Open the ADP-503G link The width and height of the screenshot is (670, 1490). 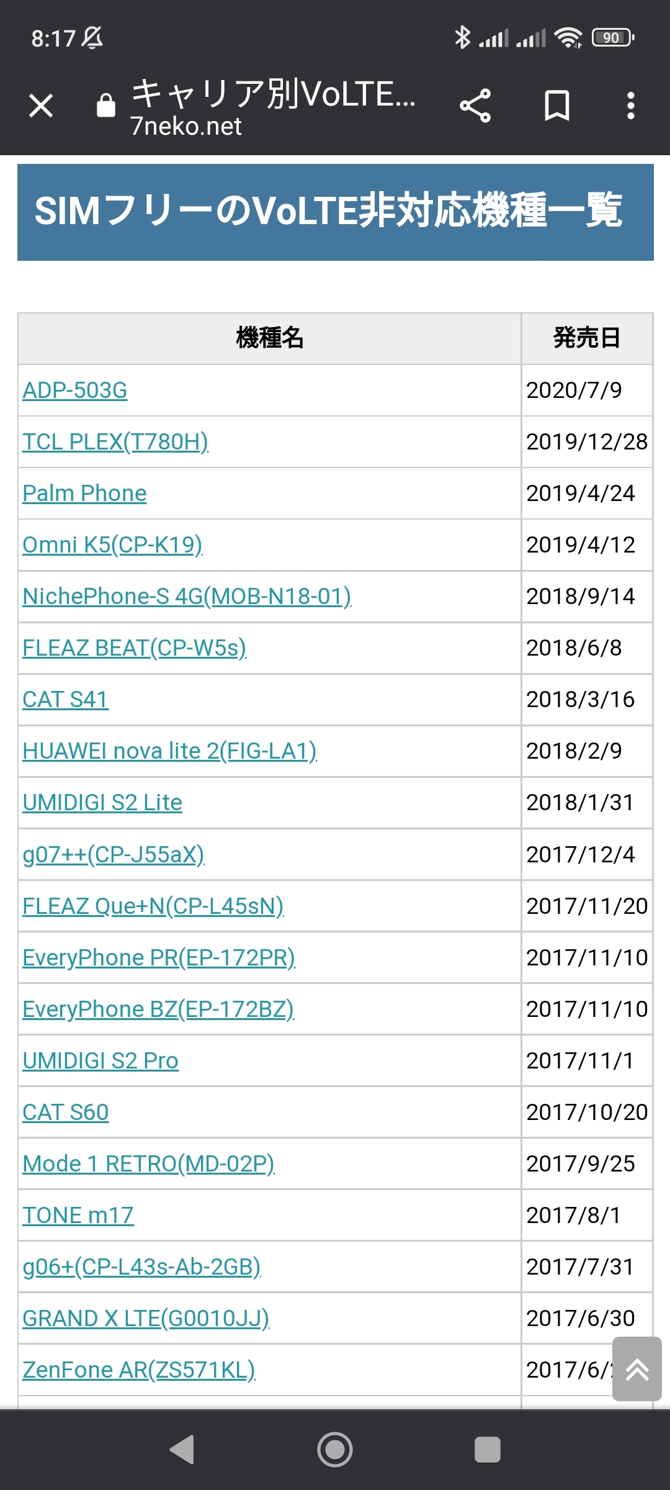click(x=75, y=391)
